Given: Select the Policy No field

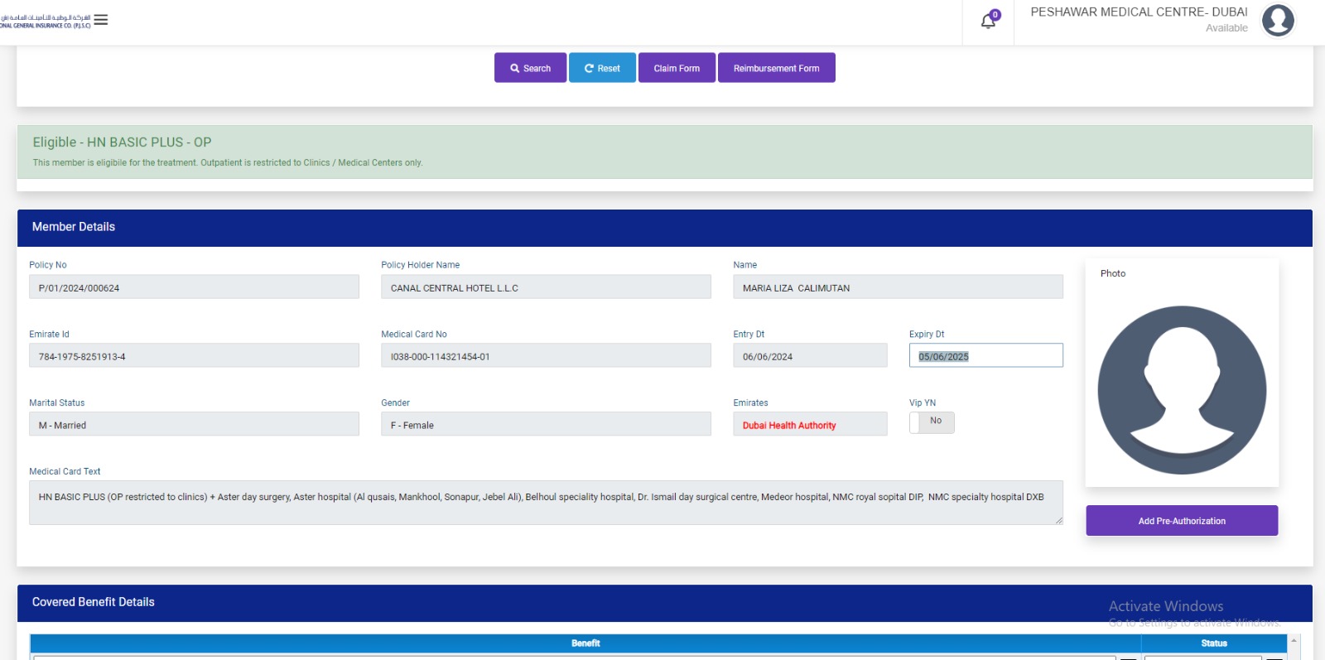Looking at the screenshot, I should [194, 287].
